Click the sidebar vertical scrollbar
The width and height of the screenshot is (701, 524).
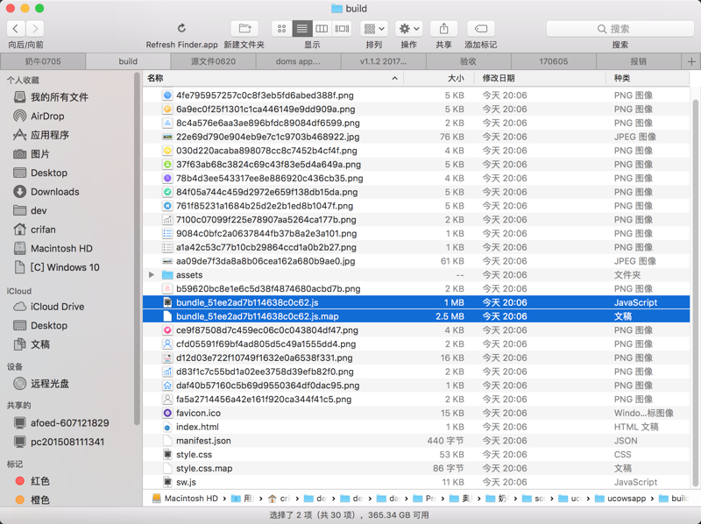coord(137,248)
